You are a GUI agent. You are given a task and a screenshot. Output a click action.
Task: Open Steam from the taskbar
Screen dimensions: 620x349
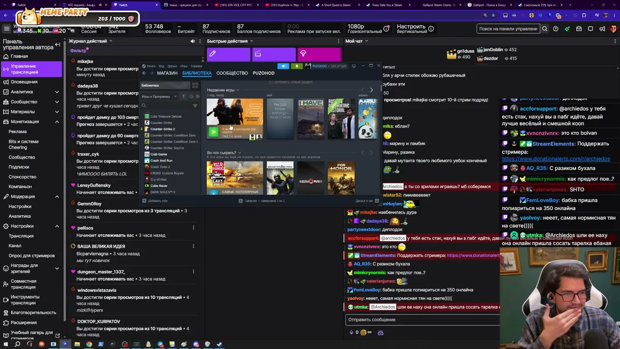219,344
